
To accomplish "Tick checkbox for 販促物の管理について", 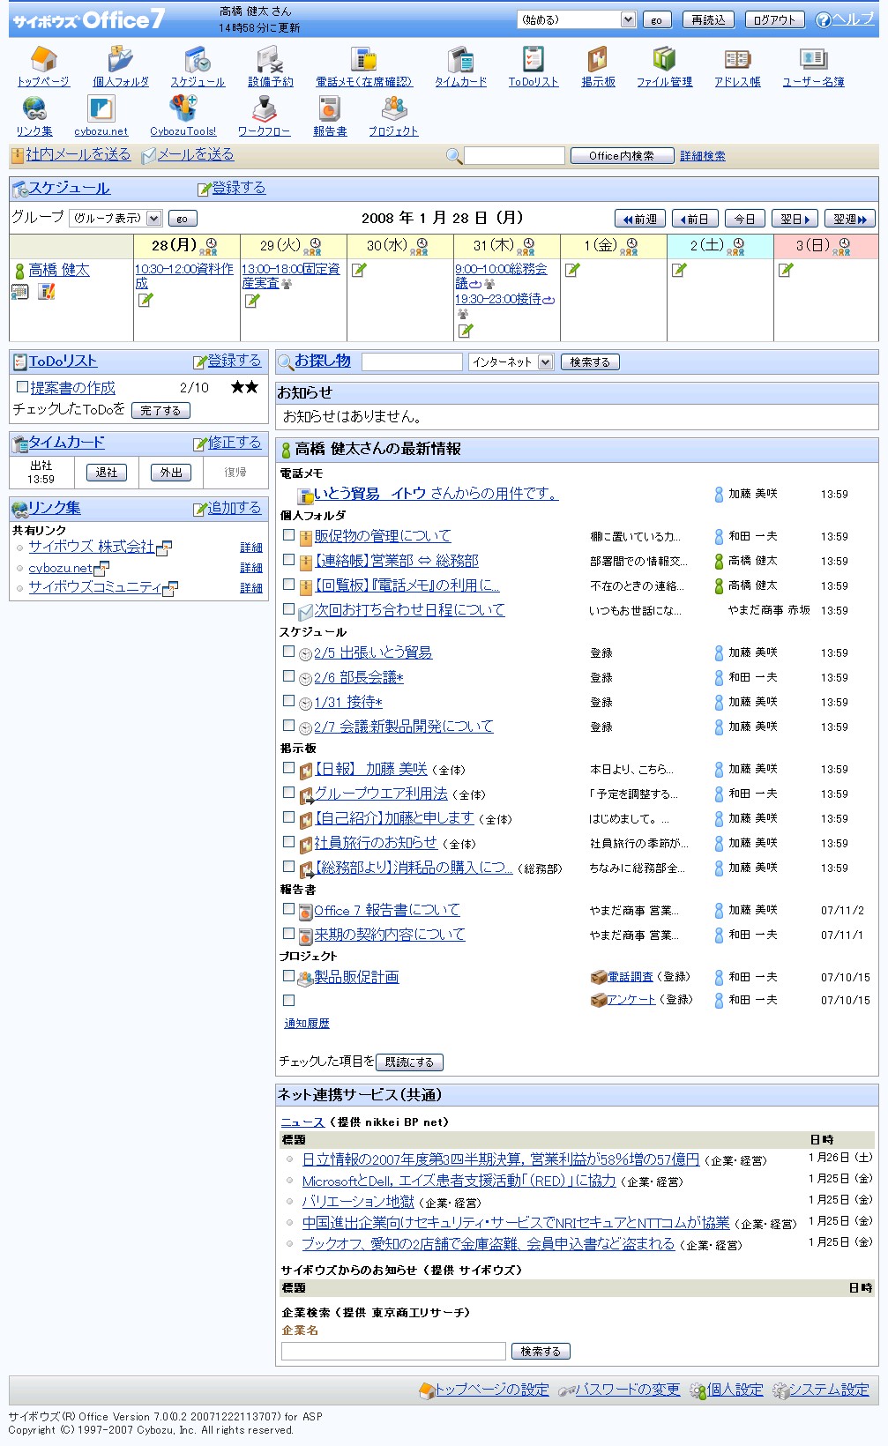I will [x=288, y=534].
